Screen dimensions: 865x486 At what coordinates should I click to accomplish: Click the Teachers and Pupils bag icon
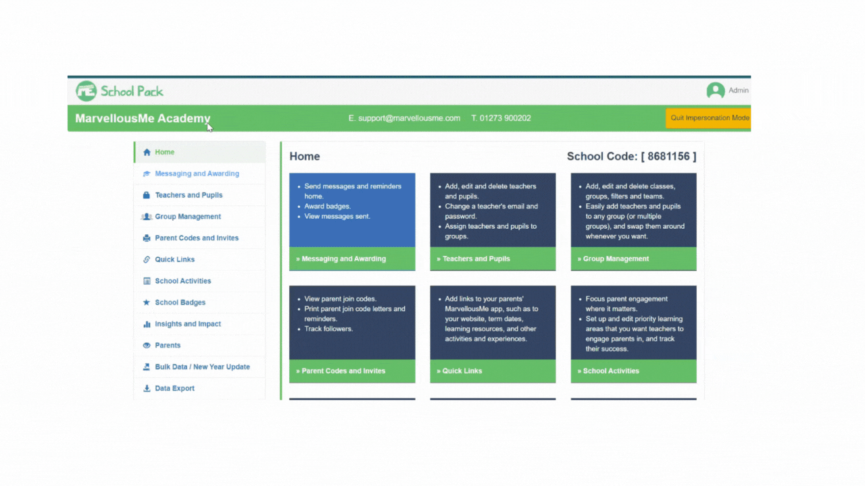[147, 195]
